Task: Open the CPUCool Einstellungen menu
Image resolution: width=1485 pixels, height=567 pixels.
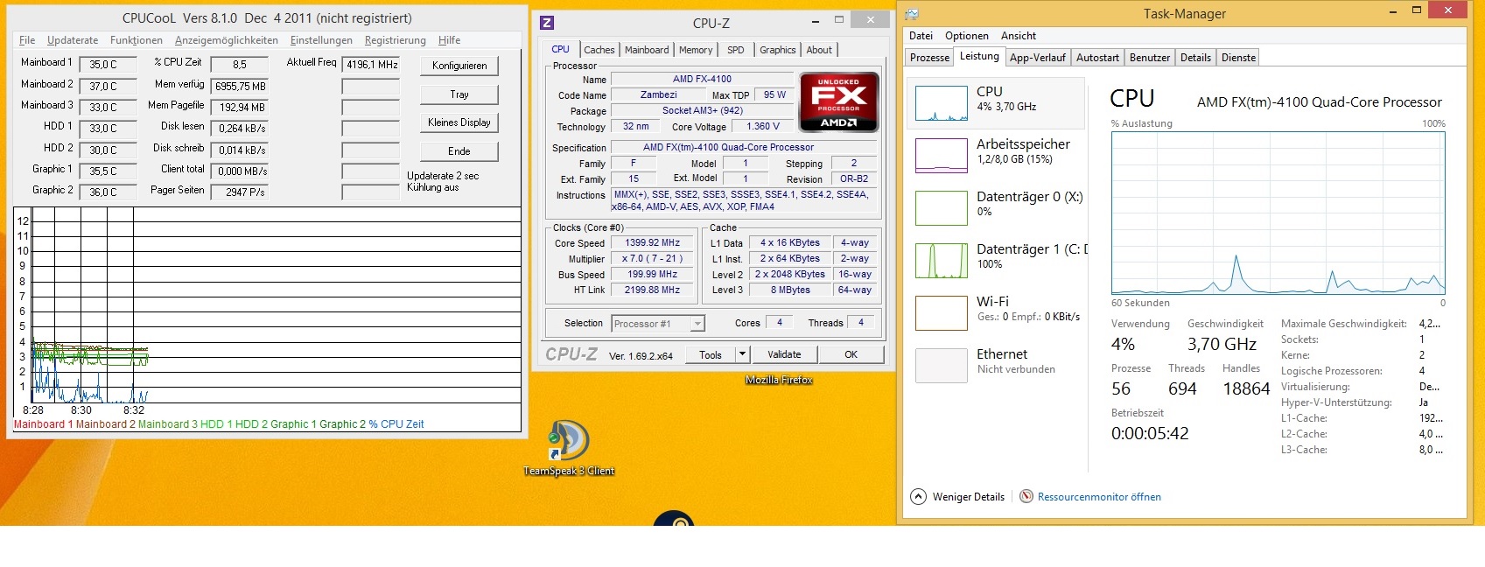Action: point(321,40)
